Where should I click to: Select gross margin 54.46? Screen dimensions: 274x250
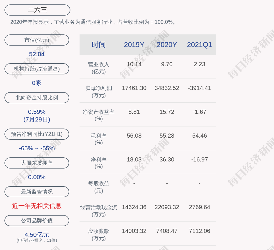[x=199, y=136]
